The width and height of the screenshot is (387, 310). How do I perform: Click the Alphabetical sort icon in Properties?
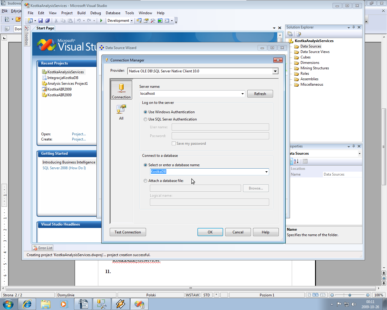coord(296,161)
